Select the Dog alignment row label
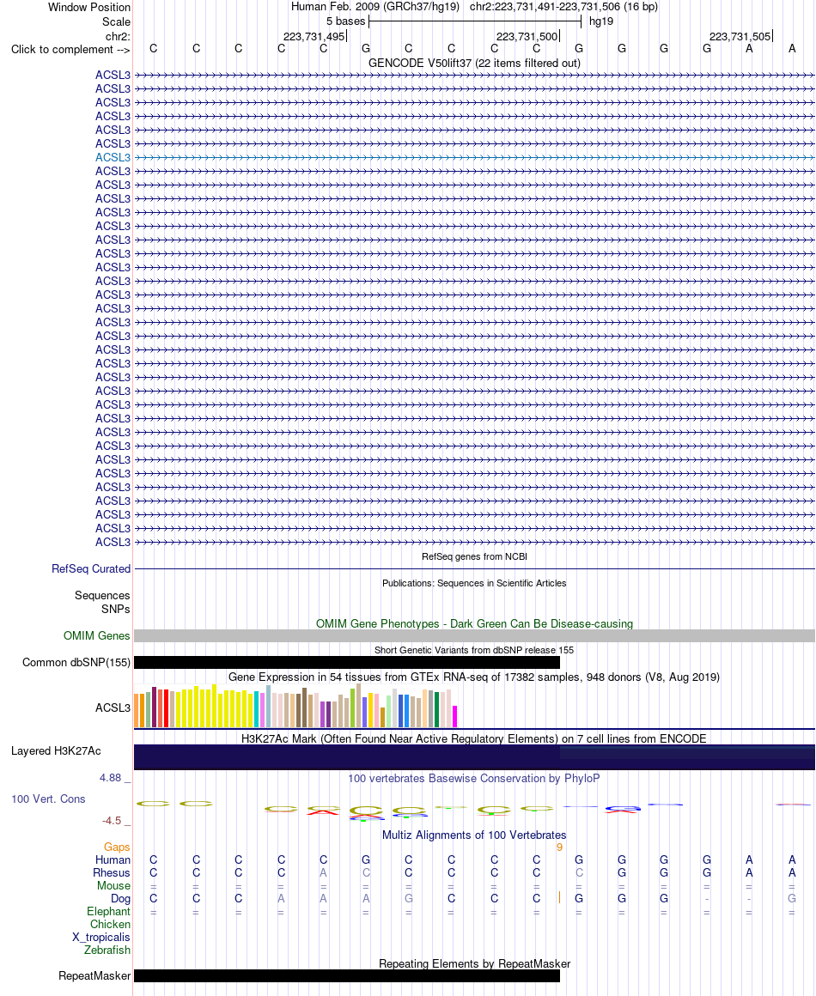Image resolution: width=816 pixels, height=996 pixels. tap(121, 899)
